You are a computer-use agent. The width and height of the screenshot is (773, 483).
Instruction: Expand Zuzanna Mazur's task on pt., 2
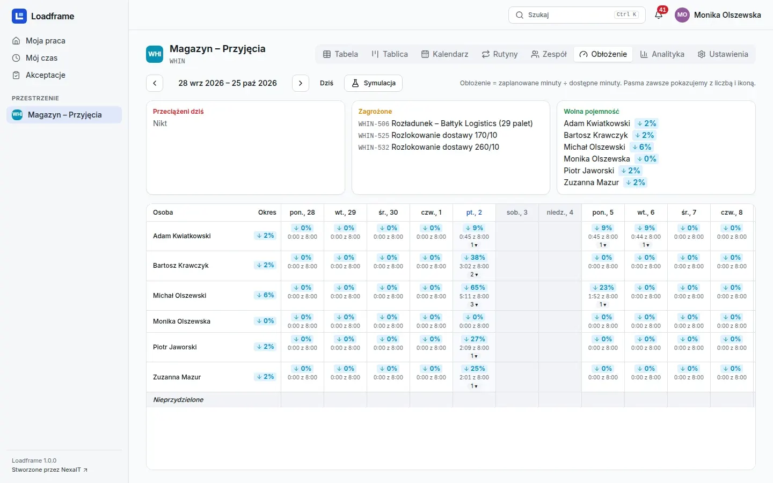tap(474, 386)
